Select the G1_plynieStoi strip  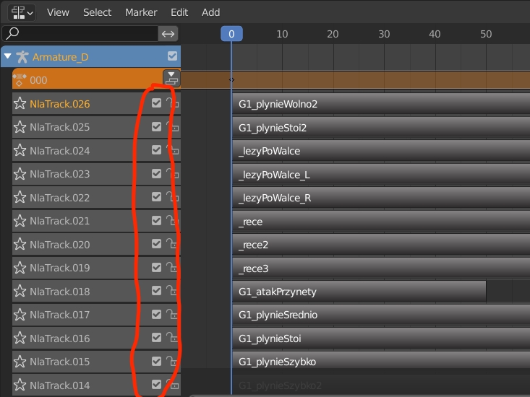pos(381,339)
